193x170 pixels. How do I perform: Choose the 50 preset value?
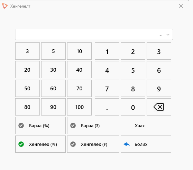click(x=27, y=88)
